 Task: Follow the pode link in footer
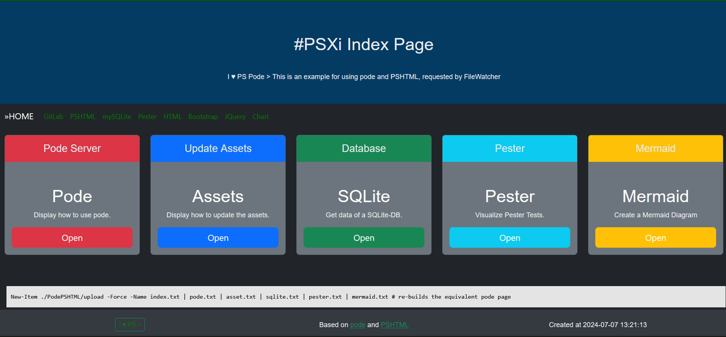(x=358, y=325)
